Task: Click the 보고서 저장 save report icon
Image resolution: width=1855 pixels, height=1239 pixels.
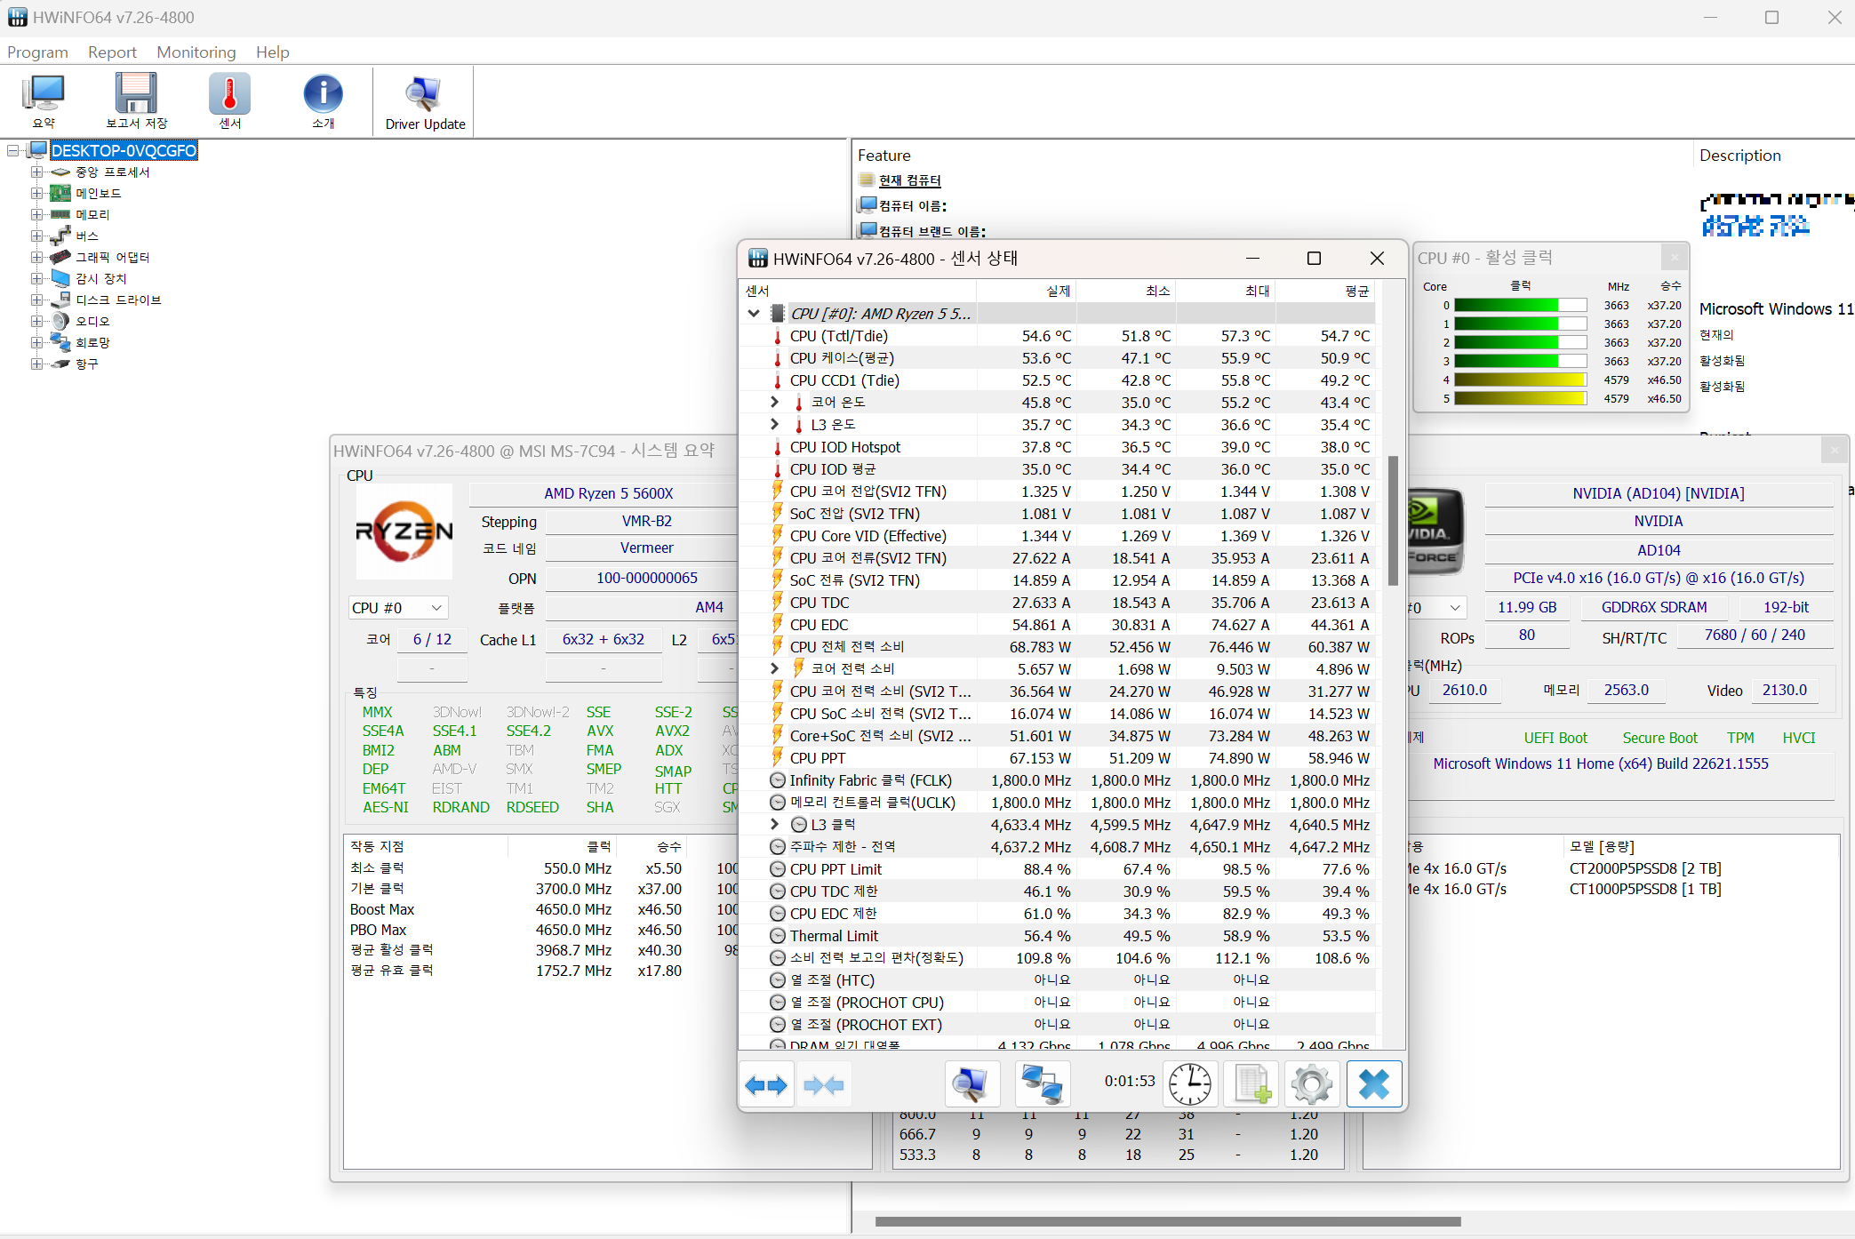Action: pyautogui.click(x=136, y=100)
